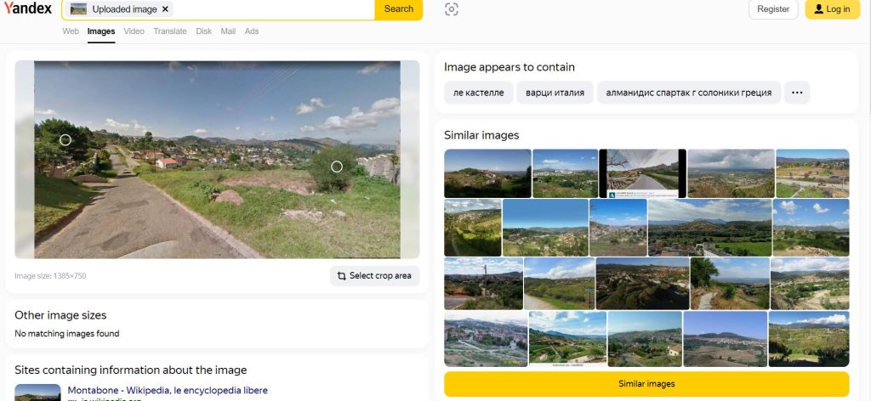
Task: Click the yellow Similar images button
Action: point(646,384)
